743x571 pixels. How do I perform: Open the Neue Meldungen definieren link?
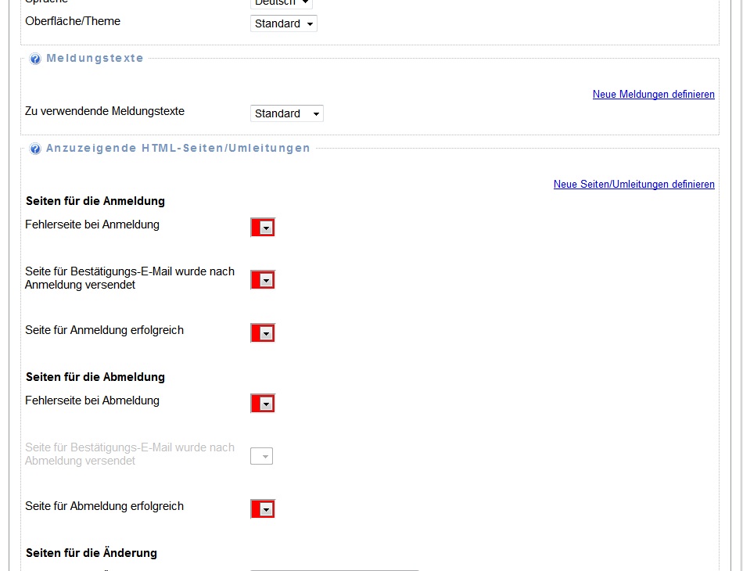coord(653,95)
